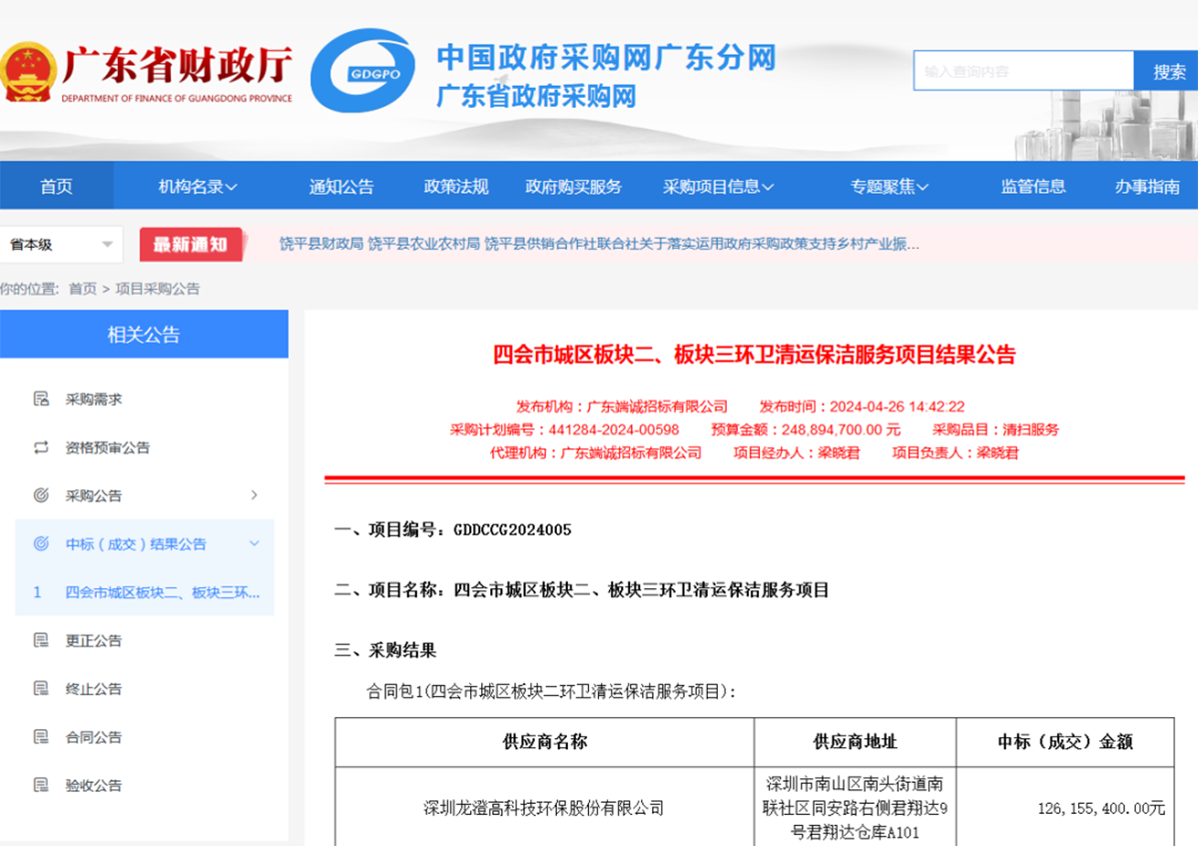Click the 中标（成交）结果公告 icon
The height and width of the screenshot is (846, 1198).
click(x=41, y=544)
